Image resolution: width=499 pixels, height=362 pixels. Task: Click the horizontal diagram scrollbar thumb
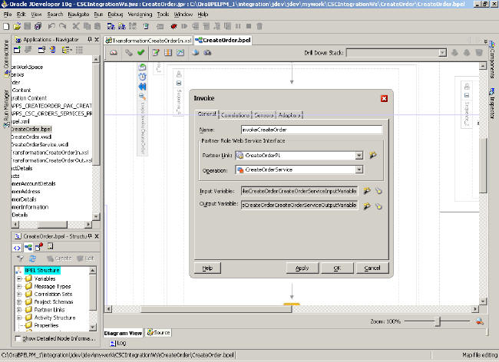click(x=216, y=308)
